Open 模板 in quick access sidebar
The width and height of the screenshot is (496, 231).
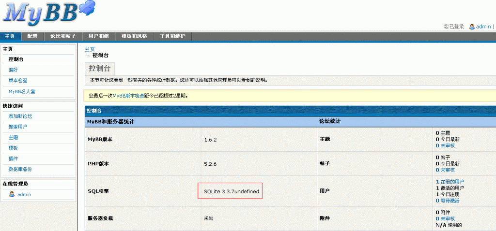13,148
